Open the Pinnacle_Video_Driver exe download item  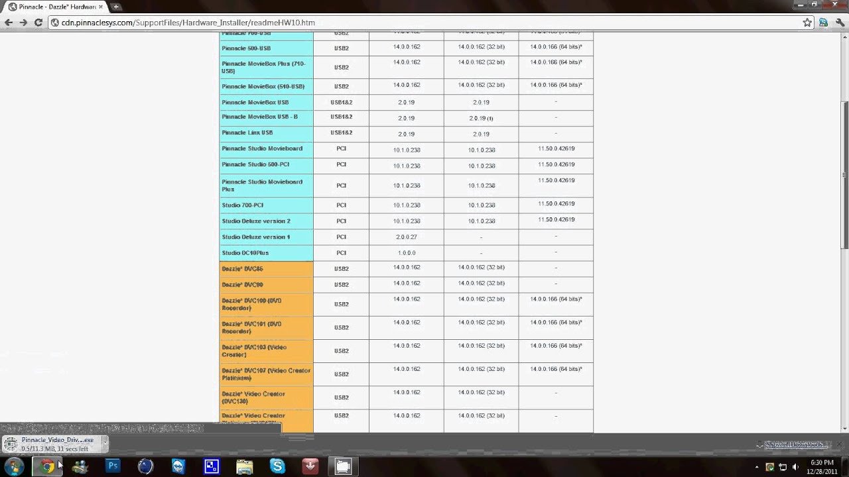(52, 444)
